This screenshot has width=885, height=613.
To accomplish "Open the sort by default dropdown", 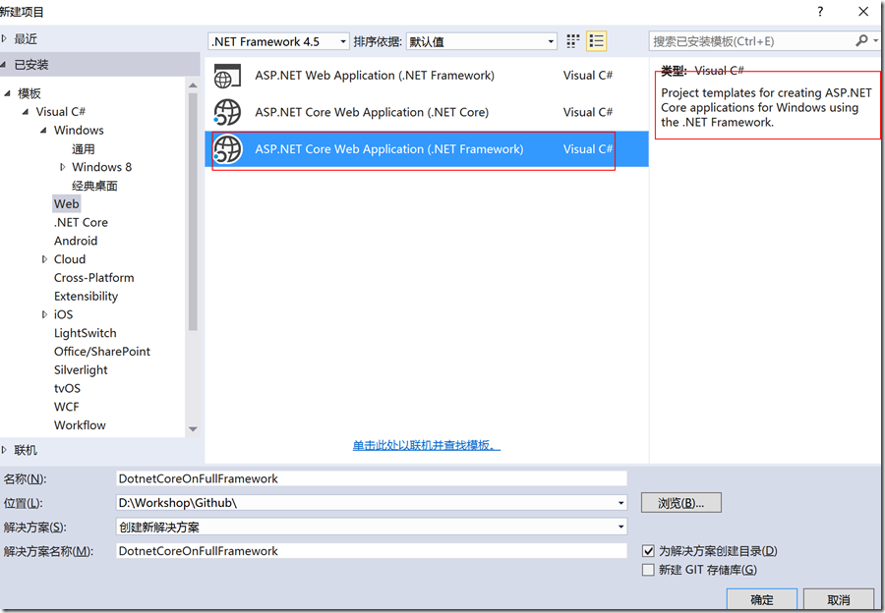I will point(482,41).
